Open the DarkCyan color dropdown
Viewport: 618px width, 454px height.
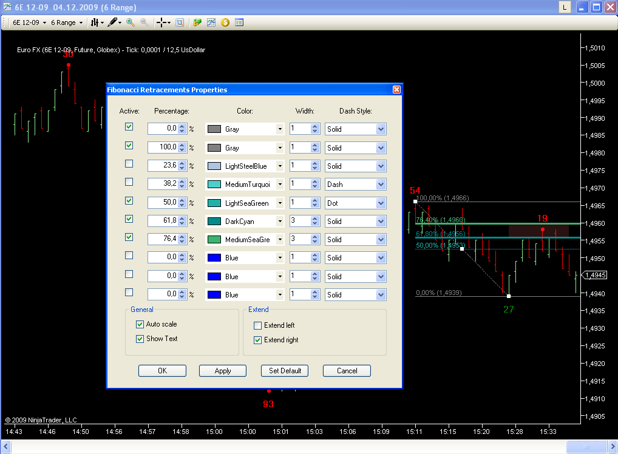pos(280,222)
